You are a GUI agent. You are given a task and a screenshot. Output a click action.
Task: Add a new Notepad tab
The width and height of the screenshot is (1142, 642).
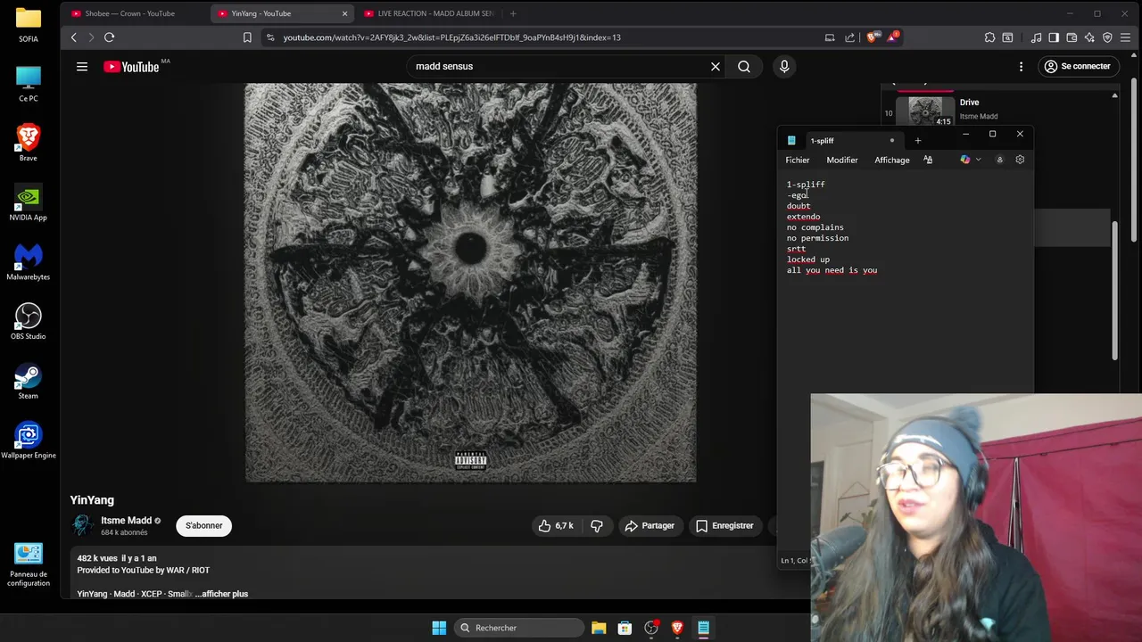click(x=917, y=141)
